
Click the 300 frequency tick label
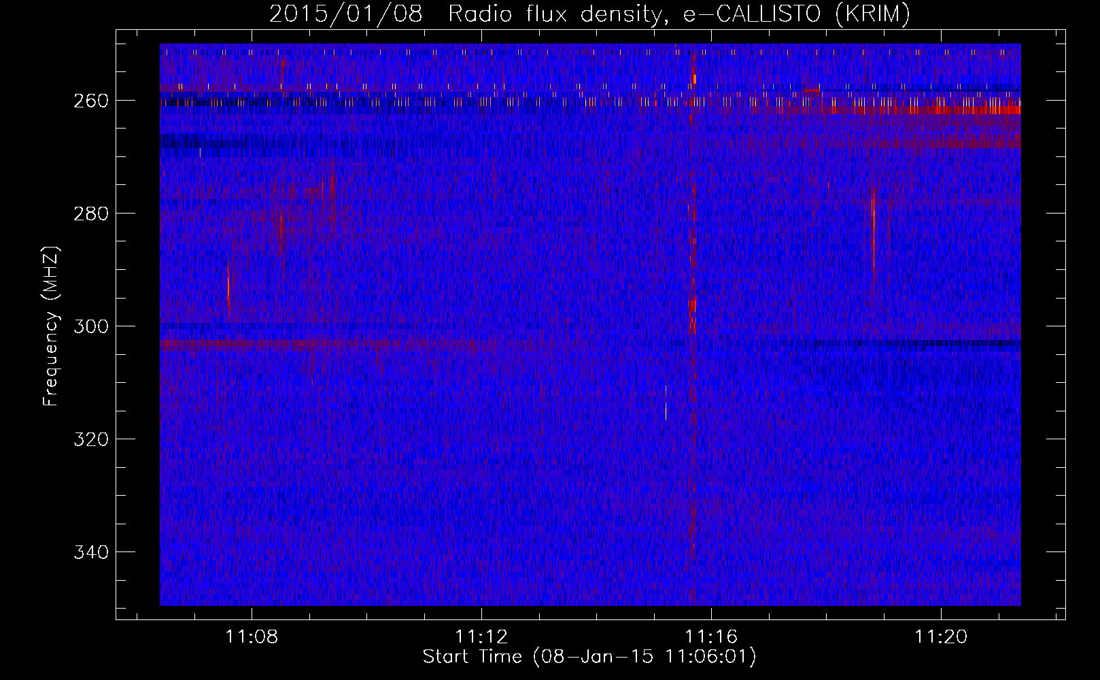pyautogui.click(x=91, y=326)
